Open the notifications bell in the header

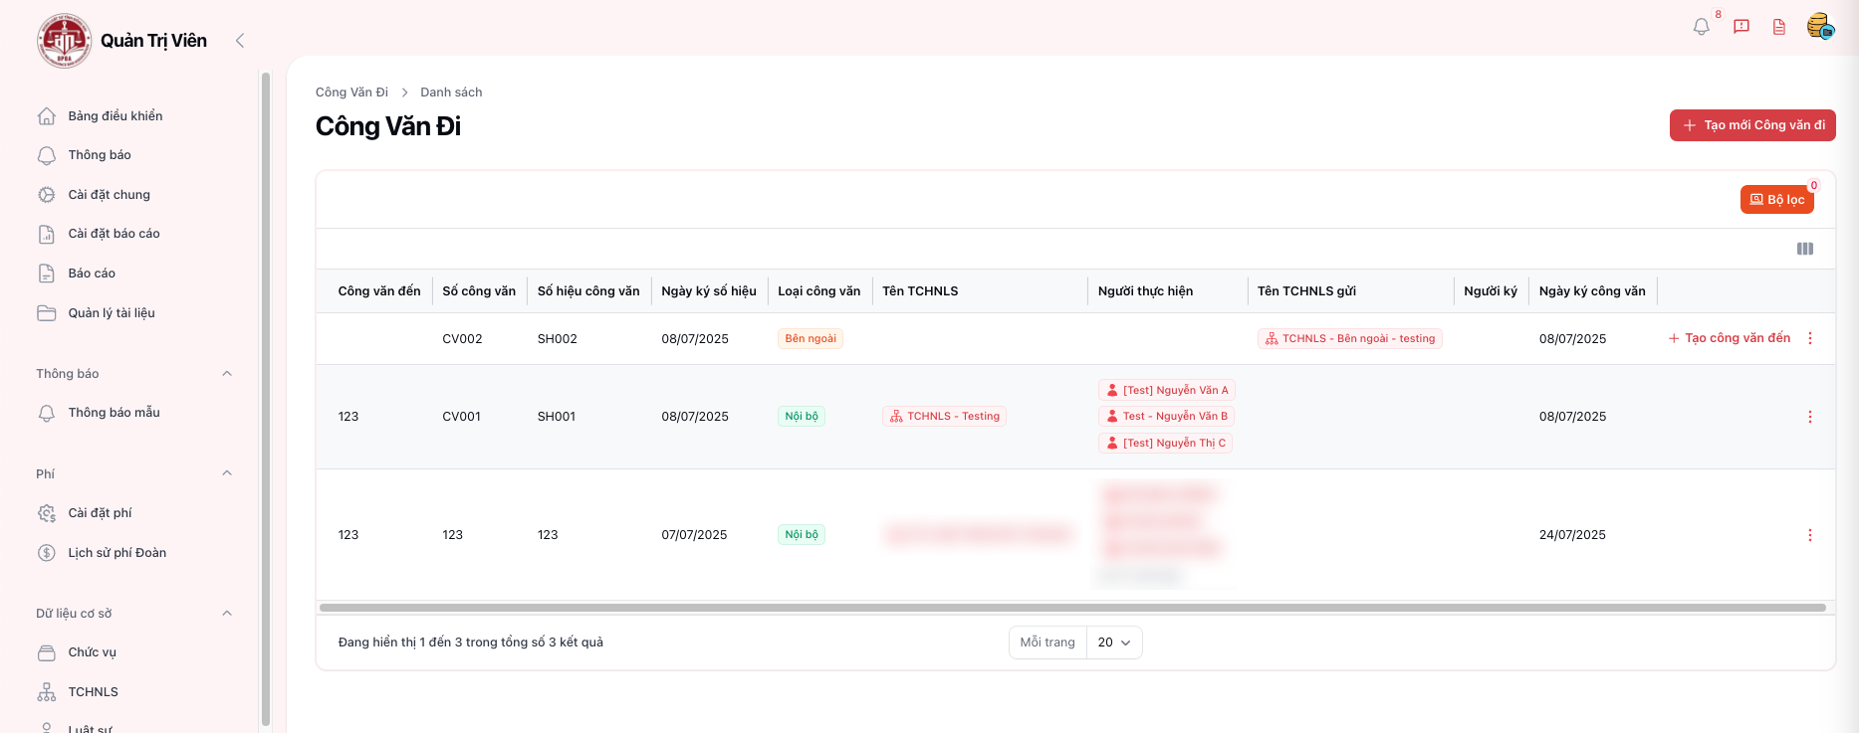pos(1702,27)
